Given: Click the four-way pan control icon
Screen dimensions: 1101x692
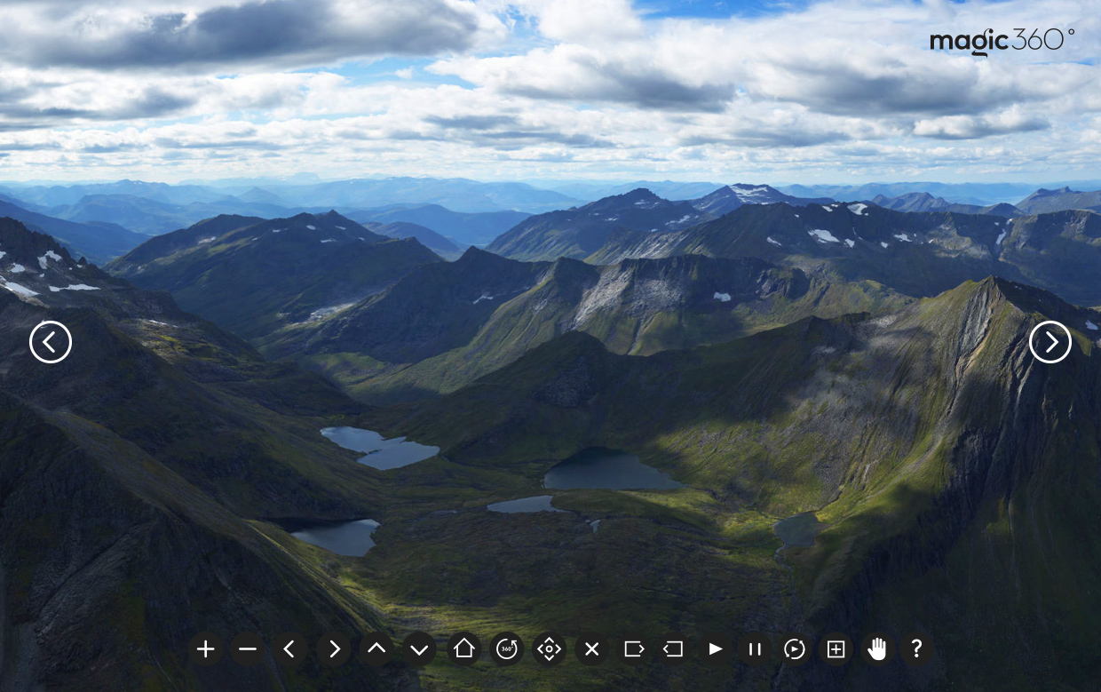Looking at the screenshot, I should click(549, 649).
